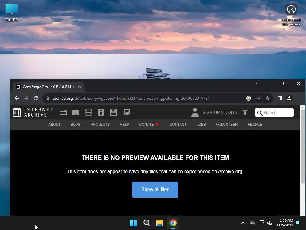The width and height of the screenshot is (306, 230).
Task: Open Chrome's three-dot menu
Action: [x=299, y=98]
